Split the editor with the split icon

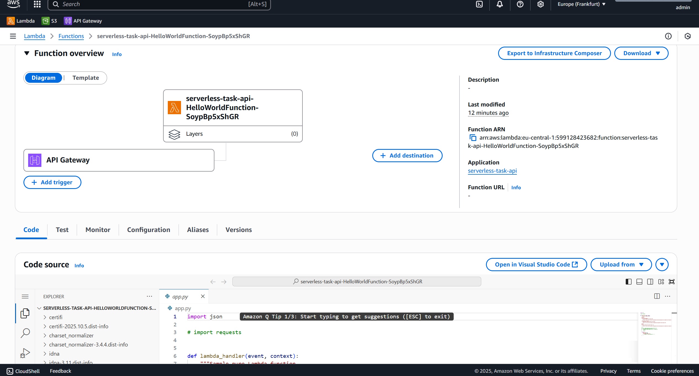tap(657, 296)
